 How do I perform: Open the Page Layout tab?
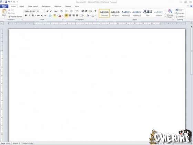[x=33, y=6]
